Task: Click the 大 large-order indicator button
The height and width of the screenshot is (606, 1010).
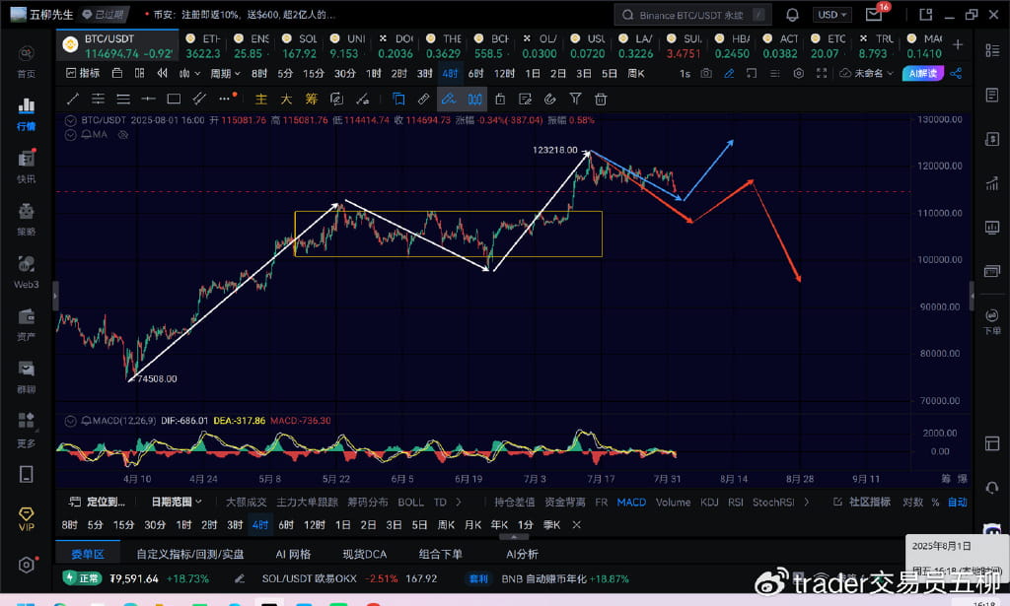Action: [x=286, y=100]
